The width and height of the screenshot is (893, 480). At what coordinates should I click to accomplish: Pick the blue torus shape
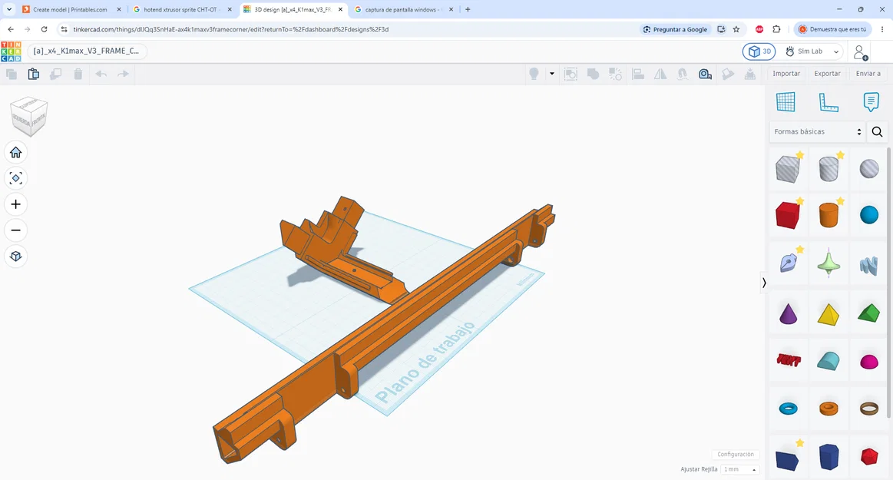[x=789, y=409]
